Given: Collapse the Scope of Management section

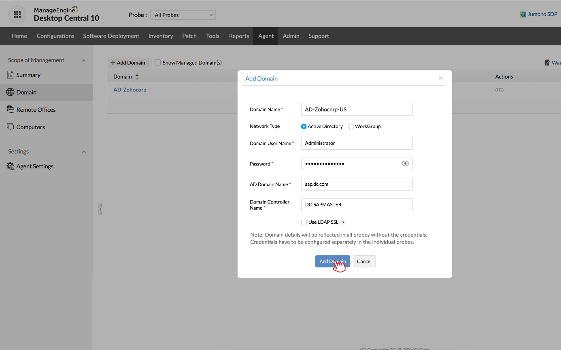Looking at the screenshot, I should pyautogui.click(x=84, y=60).
